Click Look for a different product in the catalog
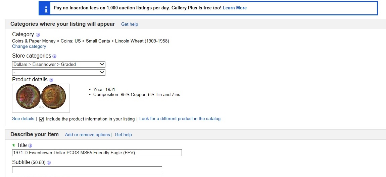Screen dimensions: 386x177 [x=180, y=118]
